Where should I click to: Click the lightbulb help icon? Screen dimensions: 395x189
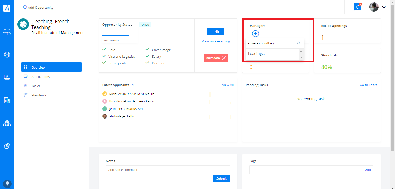7,184
